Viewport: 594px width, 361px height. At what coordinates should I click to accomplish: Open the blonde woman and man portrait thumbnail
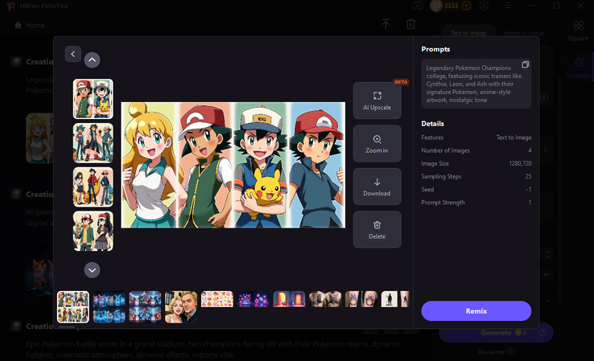coord(181,307)
